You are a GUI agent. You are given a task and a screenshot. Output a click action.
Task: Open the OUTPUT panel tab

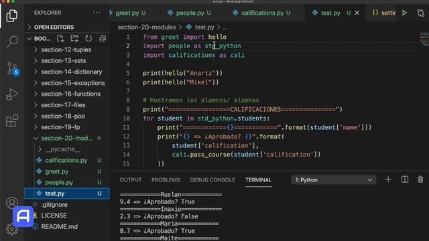click(131, 180)
